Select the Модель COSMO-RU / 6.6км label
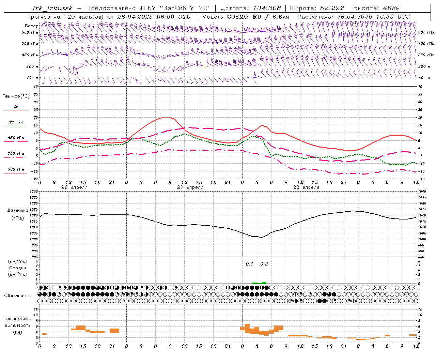The height and width of the screenshot is (349, 436). point(245,17)
